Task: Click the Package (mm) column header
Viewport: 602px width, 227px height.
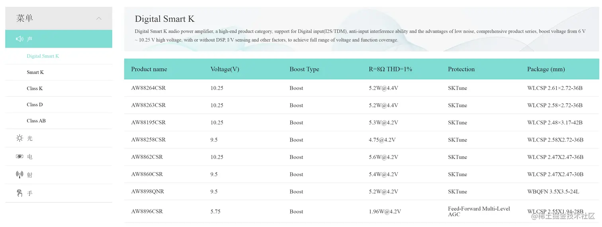Action: tap(546, 69)
